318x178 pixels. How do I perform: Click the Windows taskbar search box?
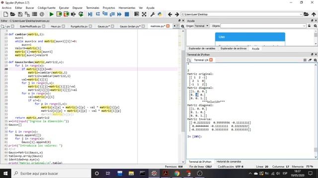51,174
